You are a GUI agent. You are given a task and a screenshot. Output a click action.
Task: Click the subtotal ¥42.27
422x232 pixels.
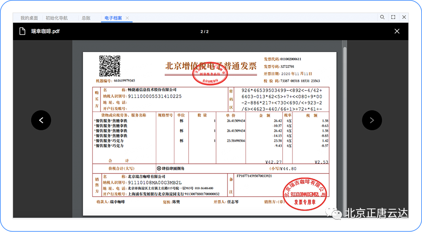point(273,162)
